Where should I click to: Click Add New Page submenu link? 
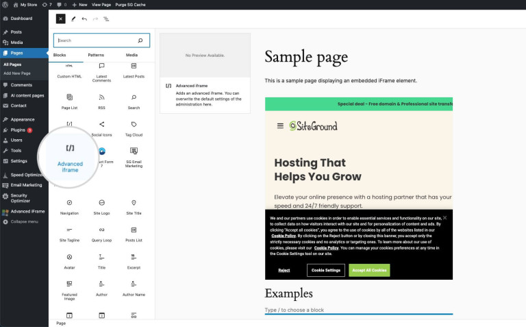click(x=17, y=73)
